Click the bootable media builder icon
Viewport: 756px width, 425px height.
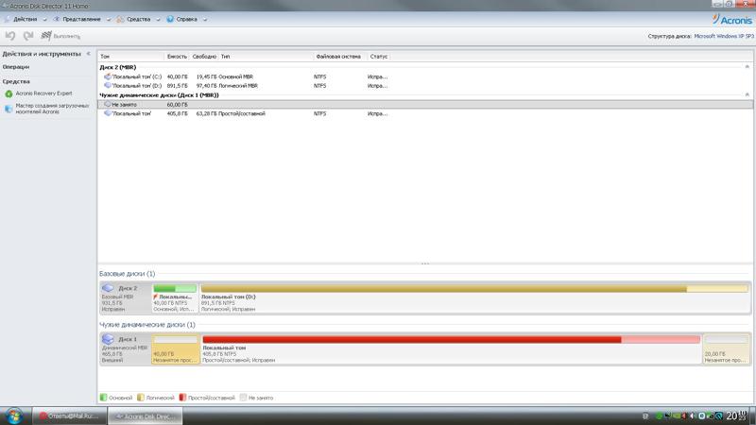click(x=9, y=109)
